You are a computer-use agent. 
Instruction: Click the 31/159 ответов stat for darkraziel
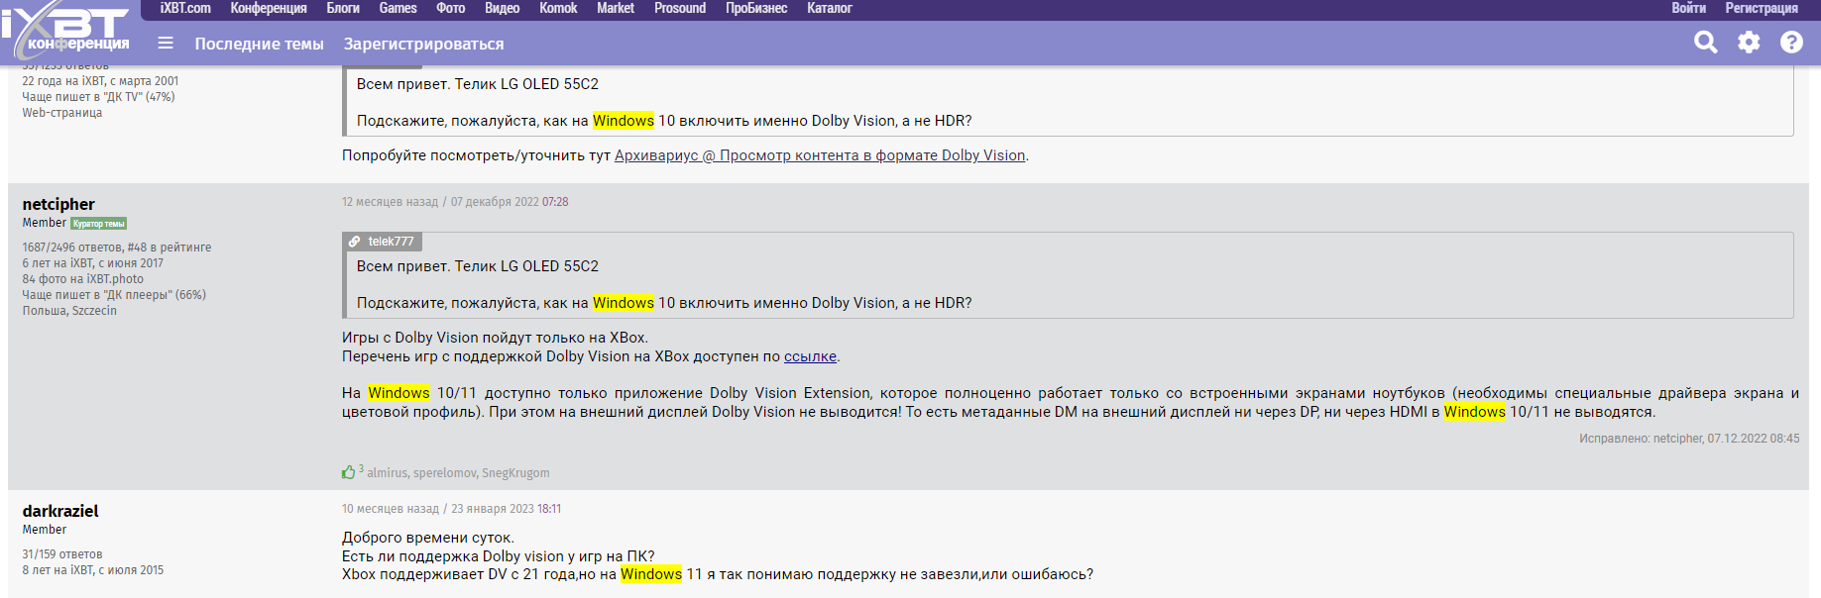pyautogui.click(x=61, y=554)
